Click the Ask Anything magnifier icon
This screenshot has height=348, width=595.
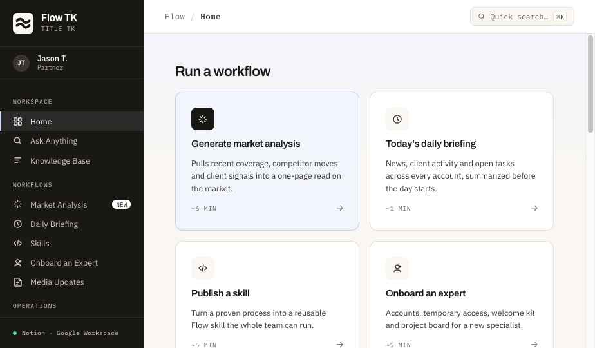click(17, 141)
